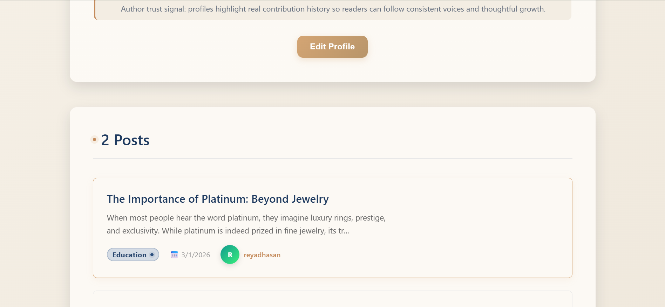The height and width of the screenshot is (307, 665).
Task: Click the Edit Profile button
Action: (332, 47)
